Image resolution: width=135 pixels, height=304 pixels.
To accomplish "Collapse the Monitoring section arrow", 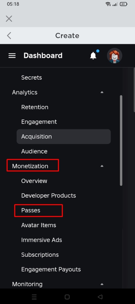I will 102,284.
